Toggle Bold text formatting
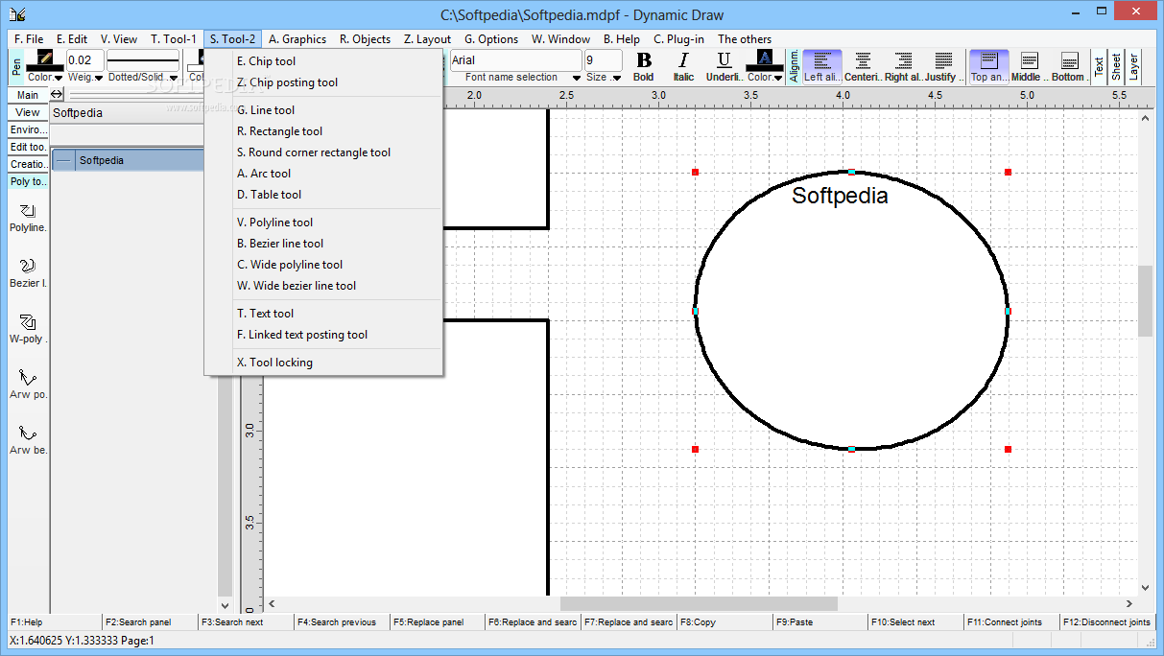Image resolution: width=1164 pixels, height=656 pixels. [x=644, y=65]
